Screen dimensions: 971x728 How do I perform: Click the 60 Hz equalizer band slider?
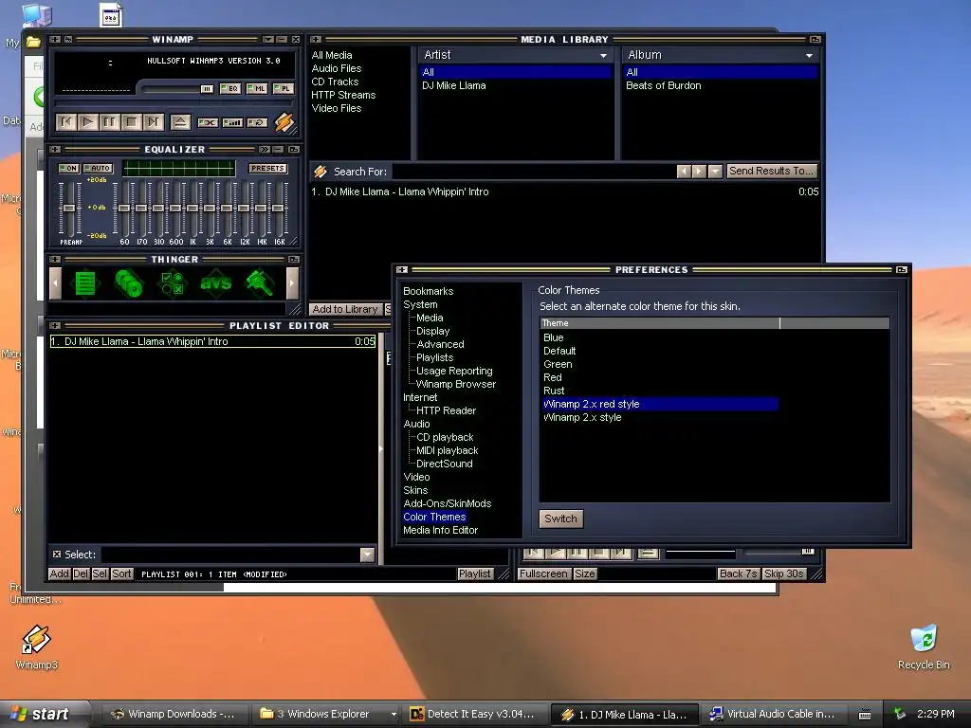click(124, 209)
